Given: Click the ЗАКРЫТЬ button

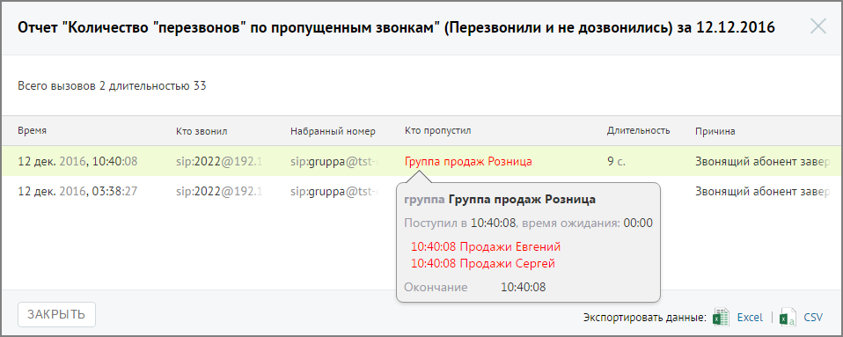Looking at the screenshot, I should click(56, 314).
